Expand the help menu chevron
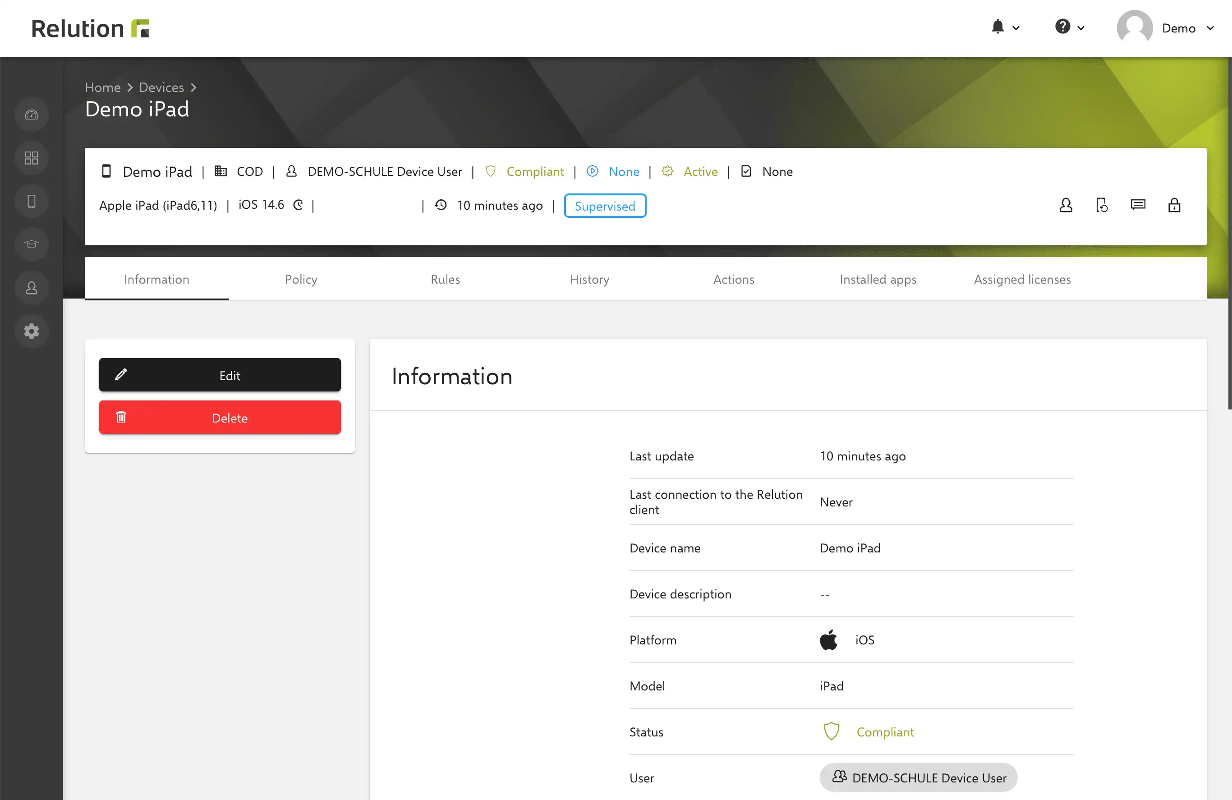The height and width of the screenshot is (800, 1232). pyautogui.click(x=1081, y=28)
